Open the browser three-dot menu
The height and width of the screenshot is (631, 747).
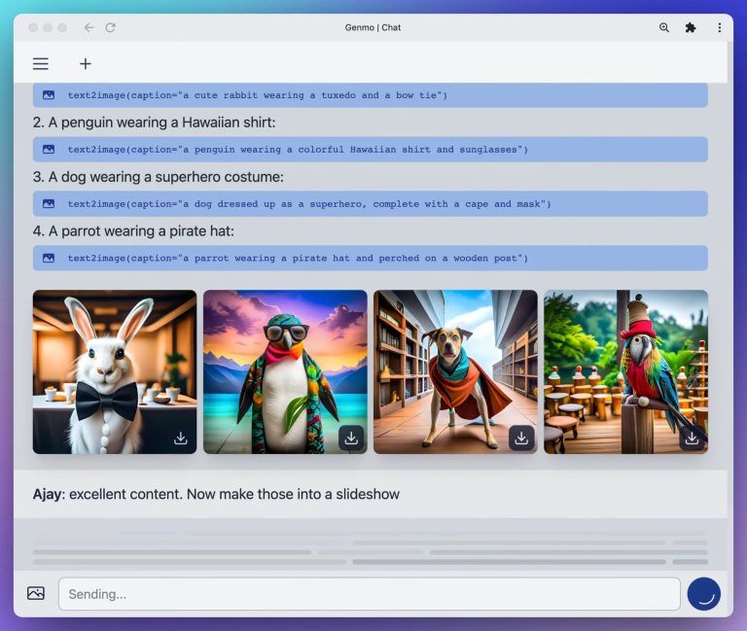[719, 27]
